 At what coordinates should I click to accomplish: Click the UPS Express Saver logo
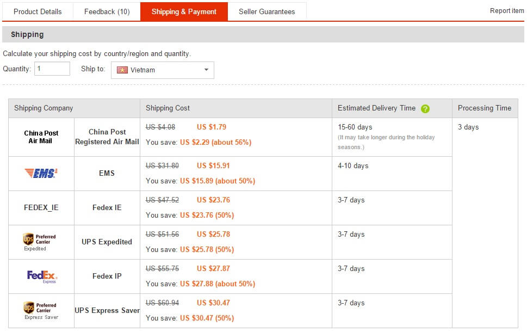[x=41, y=310]
